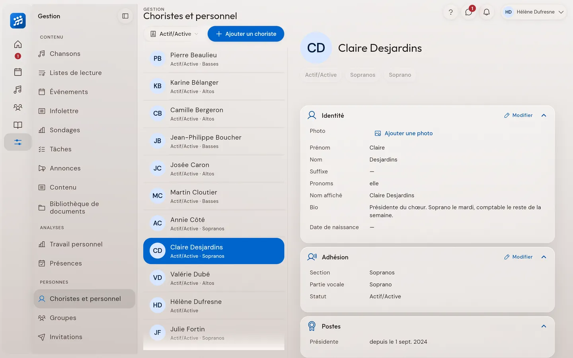The height and width of the screenshot is (358, 573).
Task: Open the people group icon in the rail
Action: [x=18, y=107]
